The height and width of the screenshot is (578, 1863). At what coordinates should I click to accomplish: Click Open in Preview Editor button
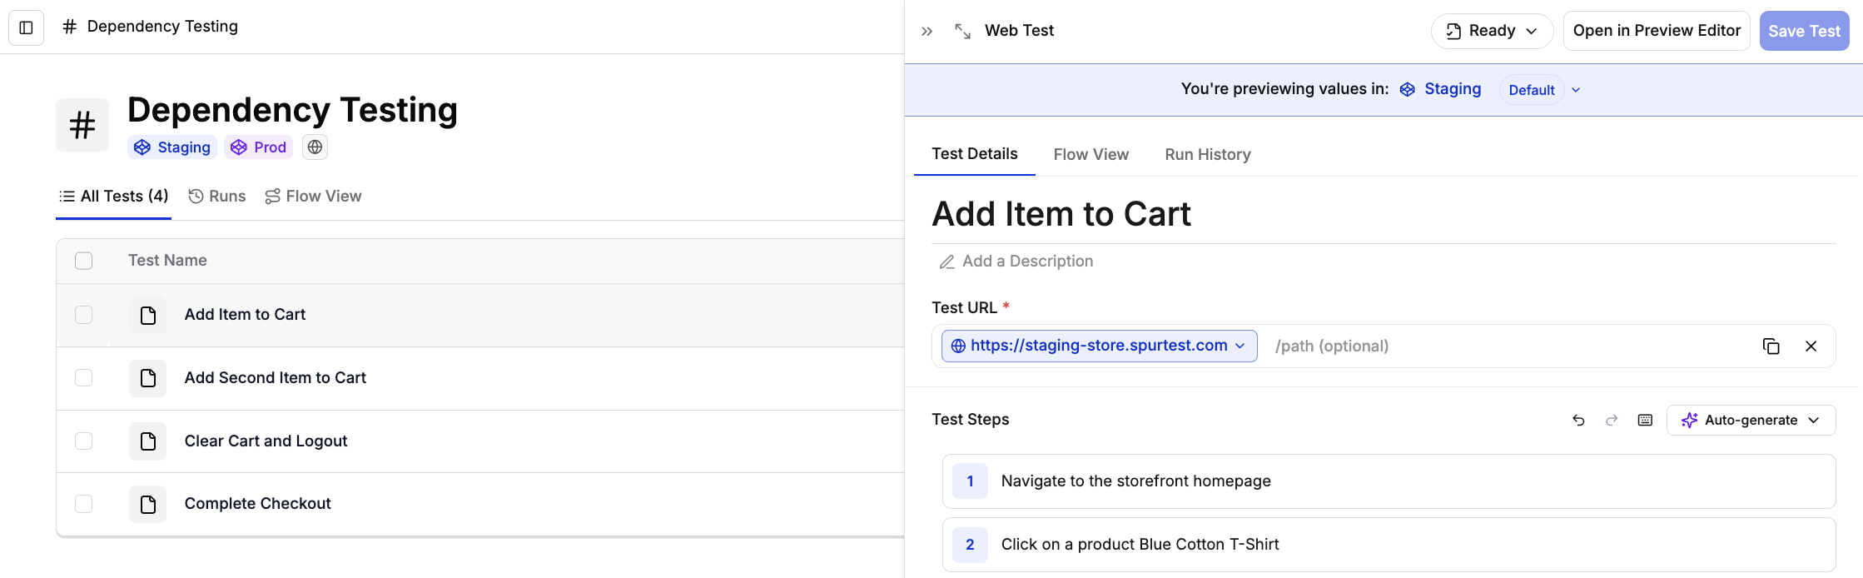pyautogui.click(x=1656, y=32)
